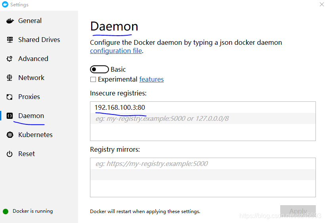The height and width of the screenshot is (223, 325).
Task: Click the 'Registry mirrors:' label
Action: pos(115,149)
